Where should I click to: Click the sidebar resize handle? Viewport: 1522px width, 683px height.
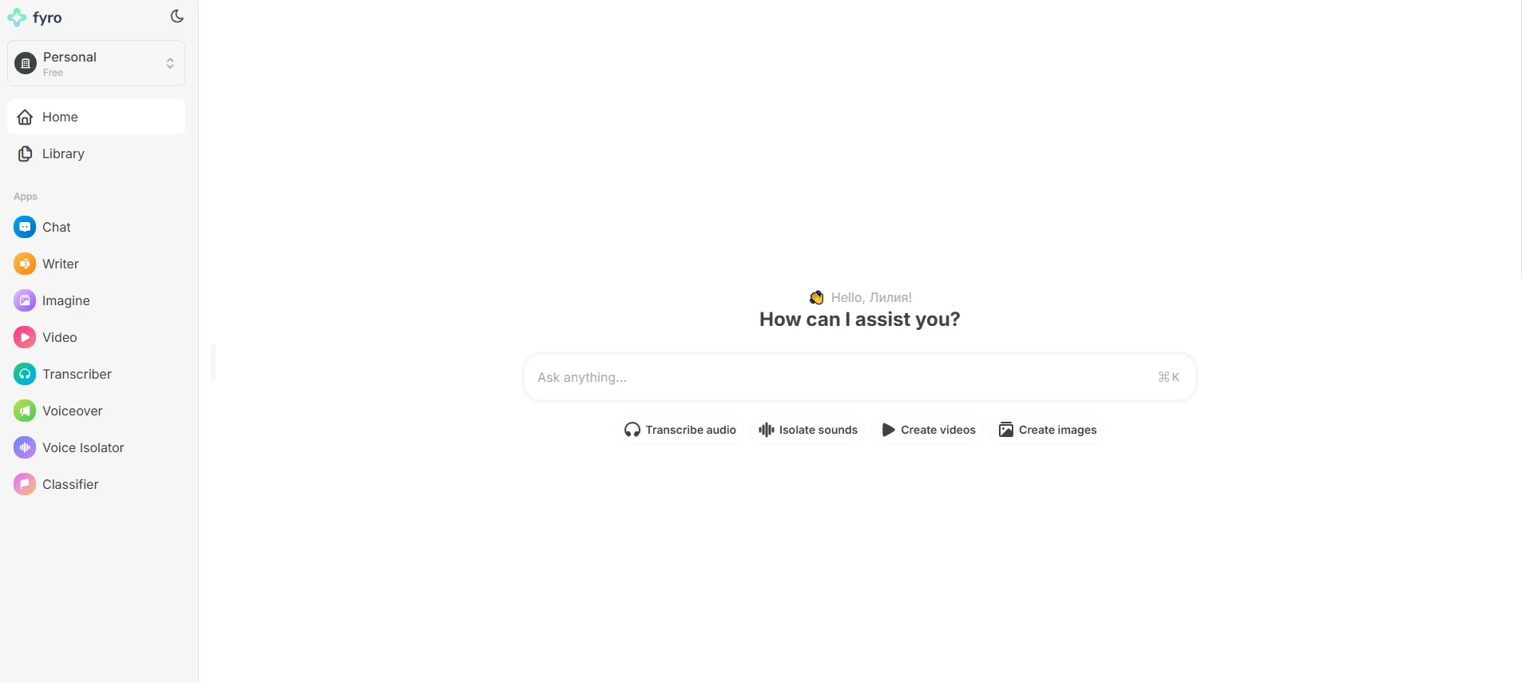point(213,363)
